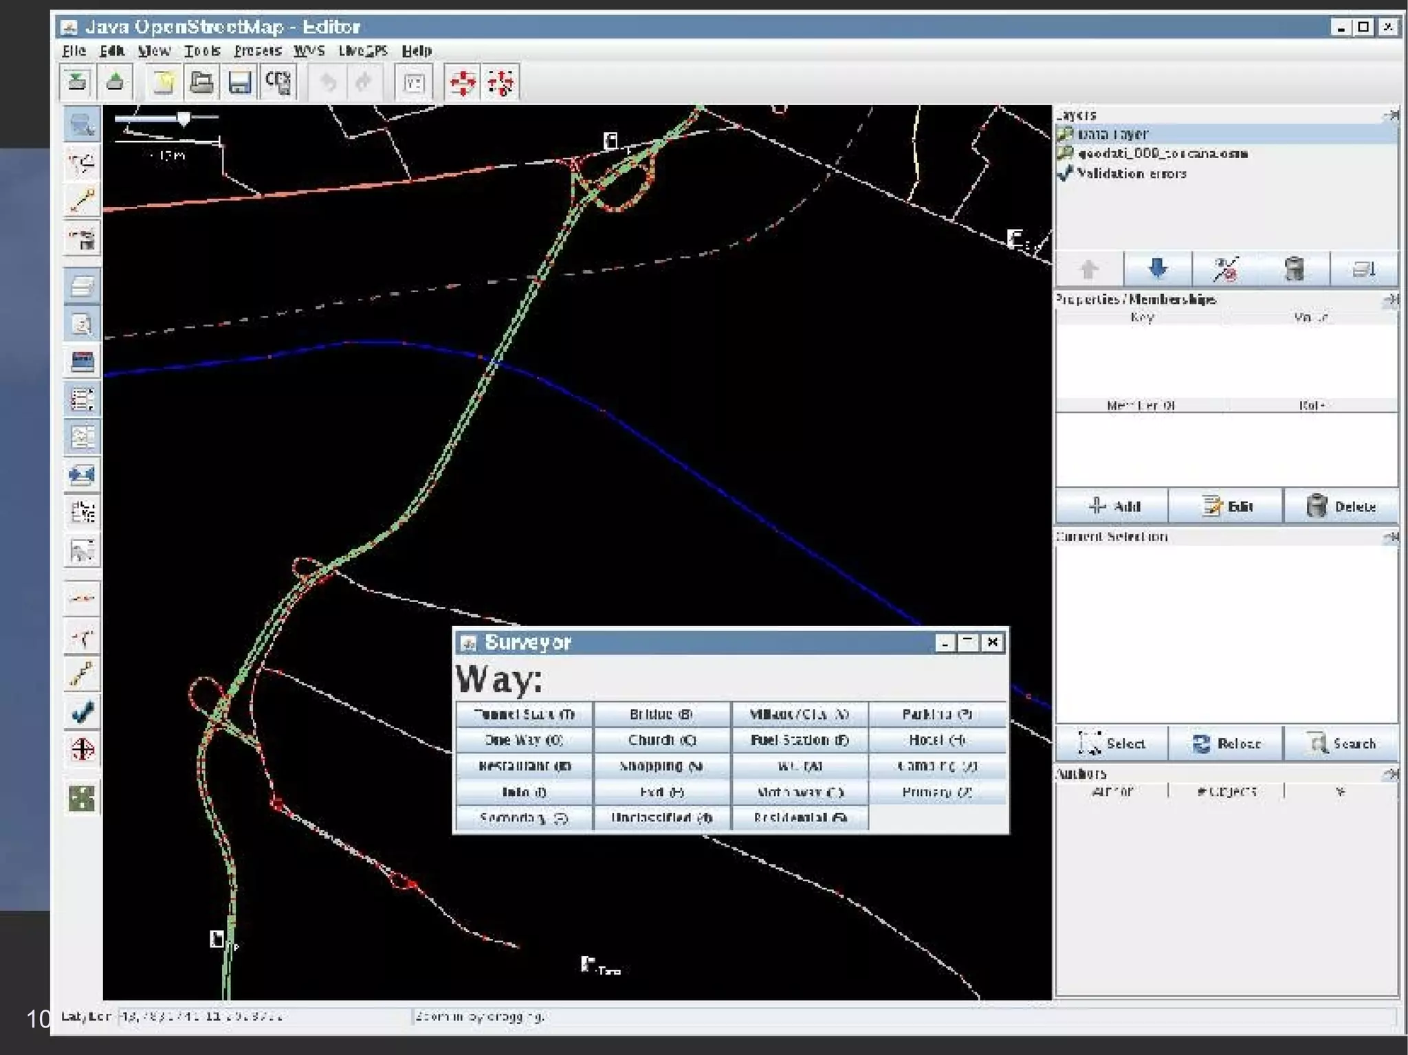1408x1055 pixels.
Task: Click the New layer yellow page icon
Action: (x=164, y=82)
